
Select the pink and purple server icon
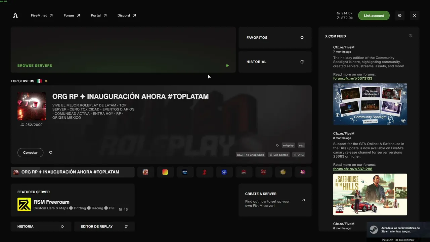pos(303,172)
